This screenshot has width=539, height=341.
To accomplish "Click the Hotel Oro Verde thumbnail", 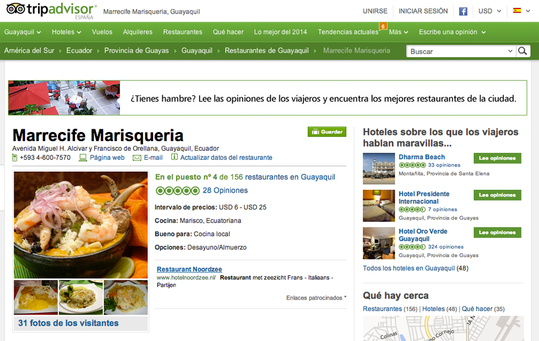I will point(379,243).
